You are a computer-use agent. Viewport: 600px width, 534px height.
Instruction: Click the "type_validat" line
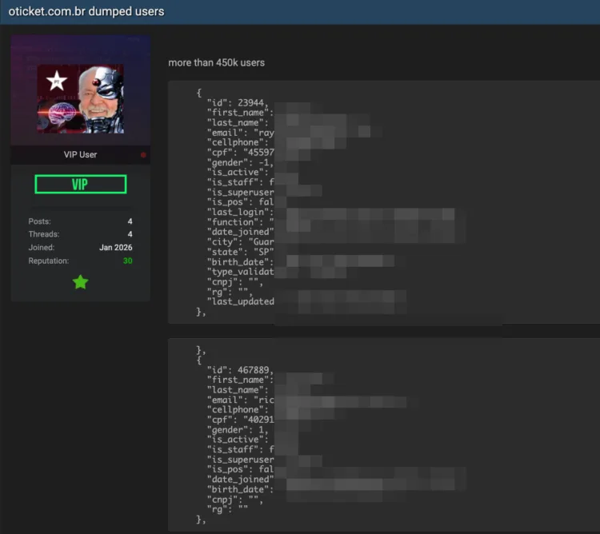(x=240, y=272)
